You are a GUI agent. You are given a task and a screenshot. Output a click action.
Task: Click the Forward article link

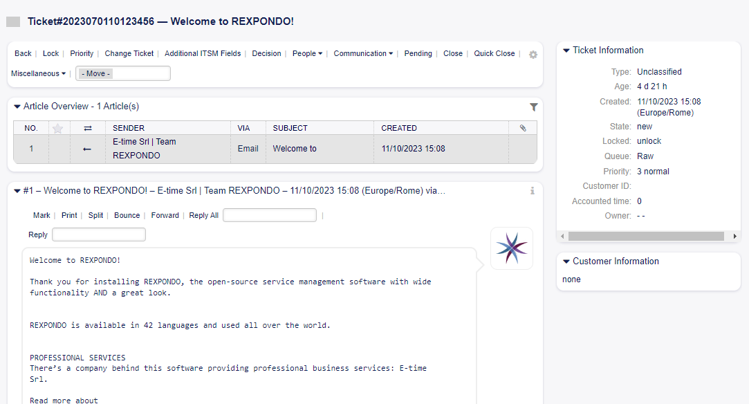click(165, 215)
